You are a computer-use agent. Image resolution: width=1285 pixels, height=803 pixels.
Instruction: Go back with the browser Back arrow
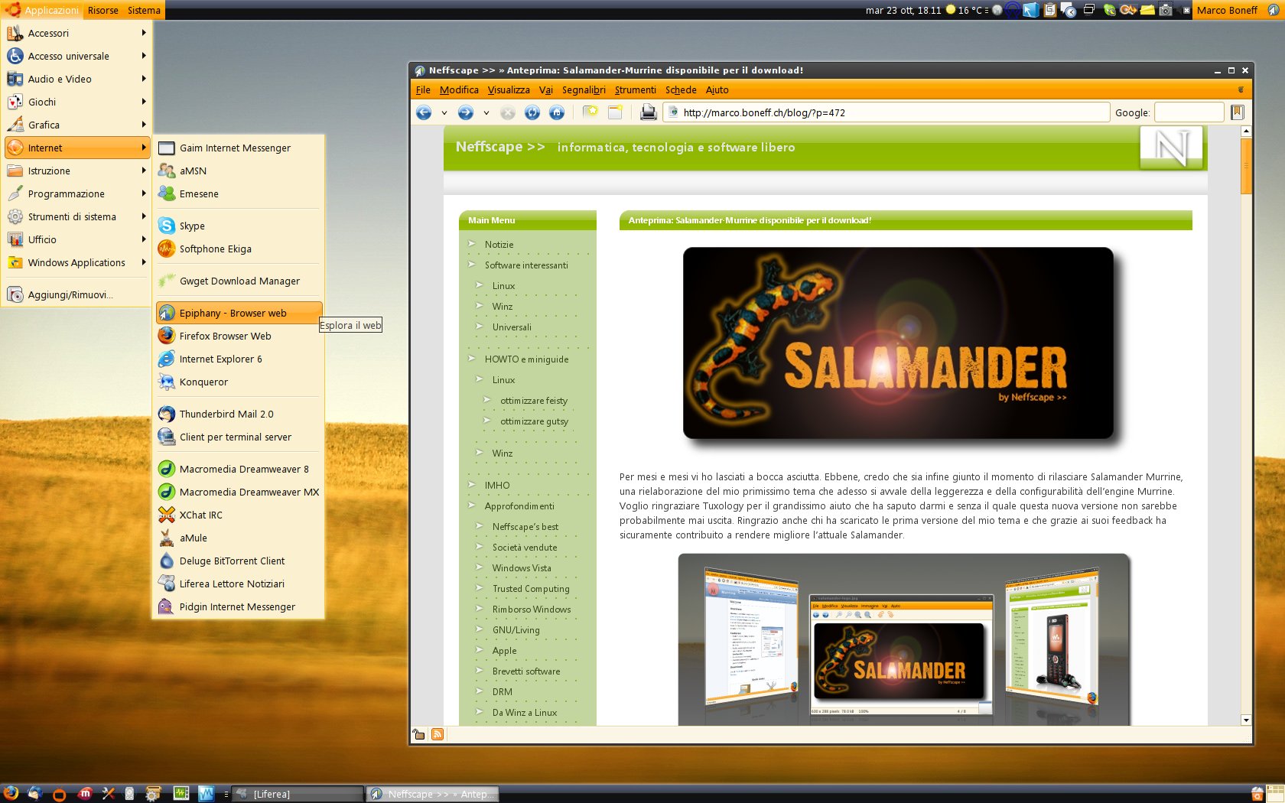coord(424,112)
